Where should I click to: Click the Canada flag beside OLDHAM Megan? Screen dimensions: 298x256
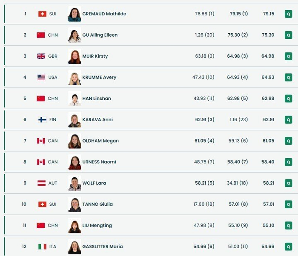41,141
